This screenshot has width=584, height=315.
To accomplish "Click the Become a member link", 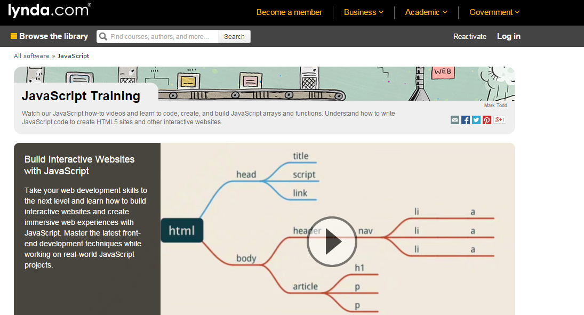I will (289, 12).
